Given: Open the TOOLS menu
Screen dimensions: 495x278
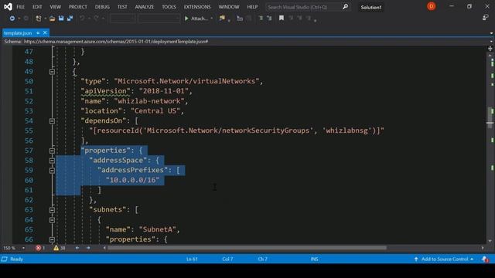Looking at the screenshot, I should (169, 7).
